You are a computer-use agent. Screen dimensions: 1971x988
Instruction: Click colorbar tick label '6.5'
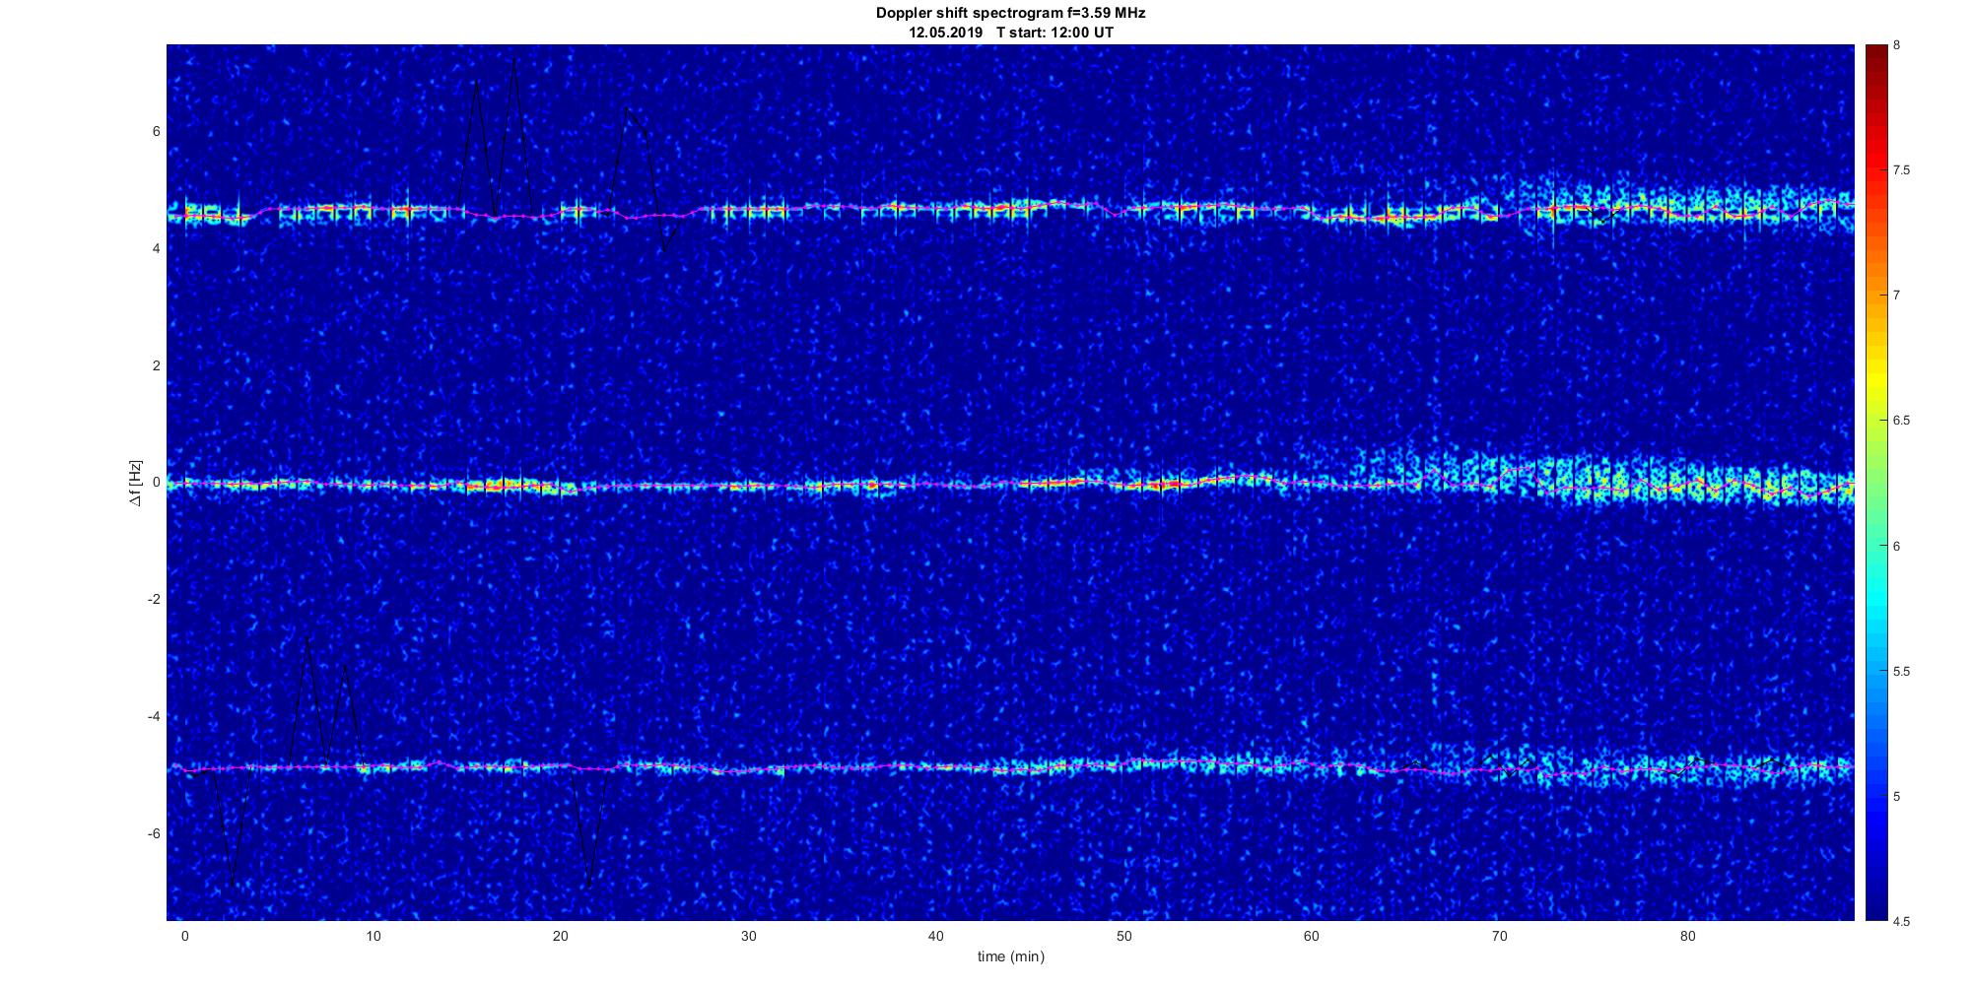pyautogui.click(x=1902, y=421)
